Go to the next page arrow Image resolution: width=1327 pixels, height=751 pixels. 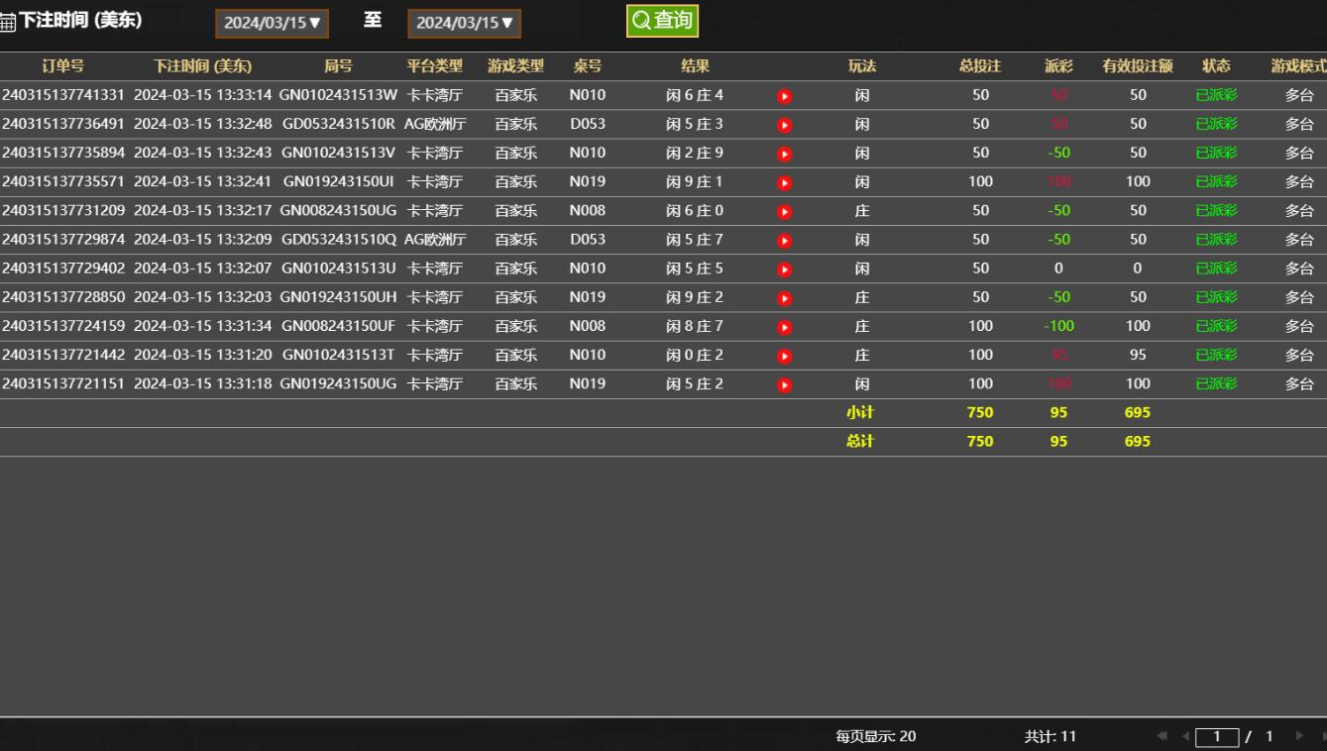pos(1299,736)
